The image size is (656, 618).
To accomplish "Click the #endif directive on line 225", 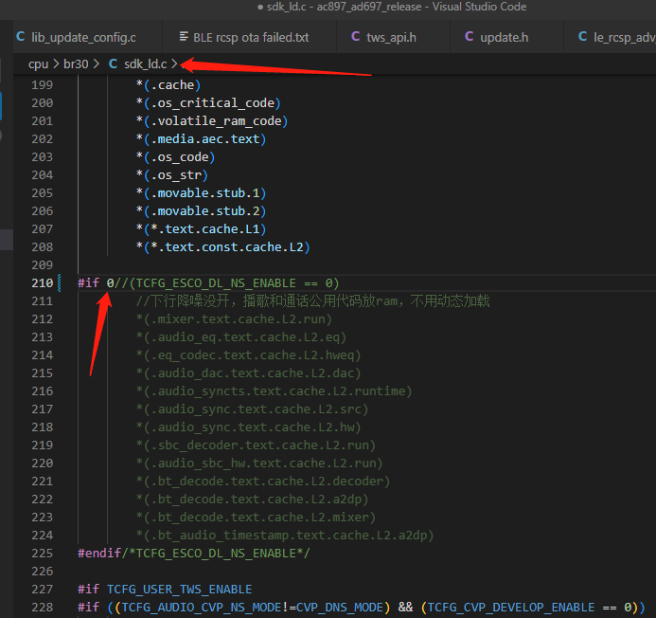I will [99, 554].
